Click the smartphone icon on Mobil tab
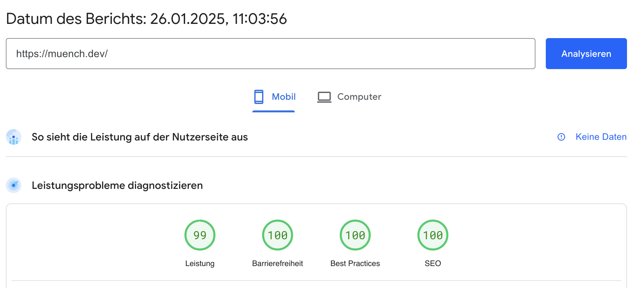Screen dimensions: 638x288 [x=259, y=97]
